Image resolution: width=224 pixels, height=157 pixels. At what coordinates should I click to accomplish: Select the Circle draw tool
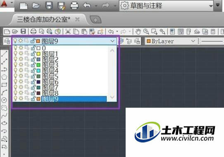coord(4,100)
